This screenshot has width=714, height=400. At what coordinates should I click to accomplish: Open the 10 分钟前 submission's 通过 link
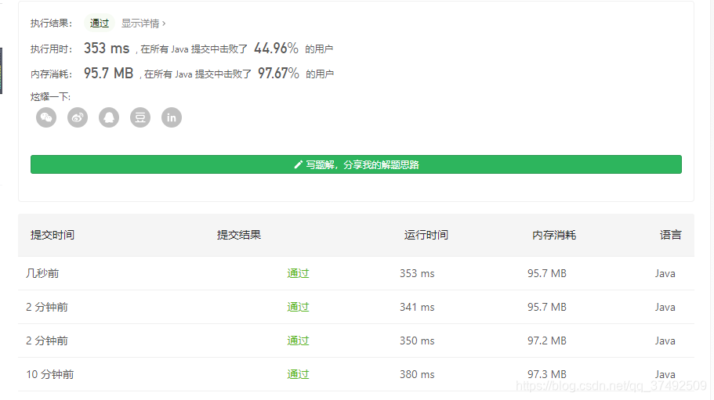(x=299, y=374)
